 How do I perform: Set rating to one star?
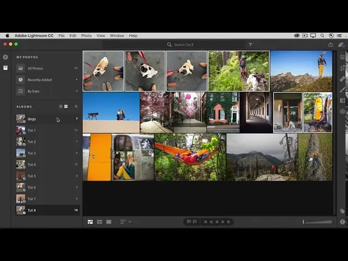coord(206,222)
